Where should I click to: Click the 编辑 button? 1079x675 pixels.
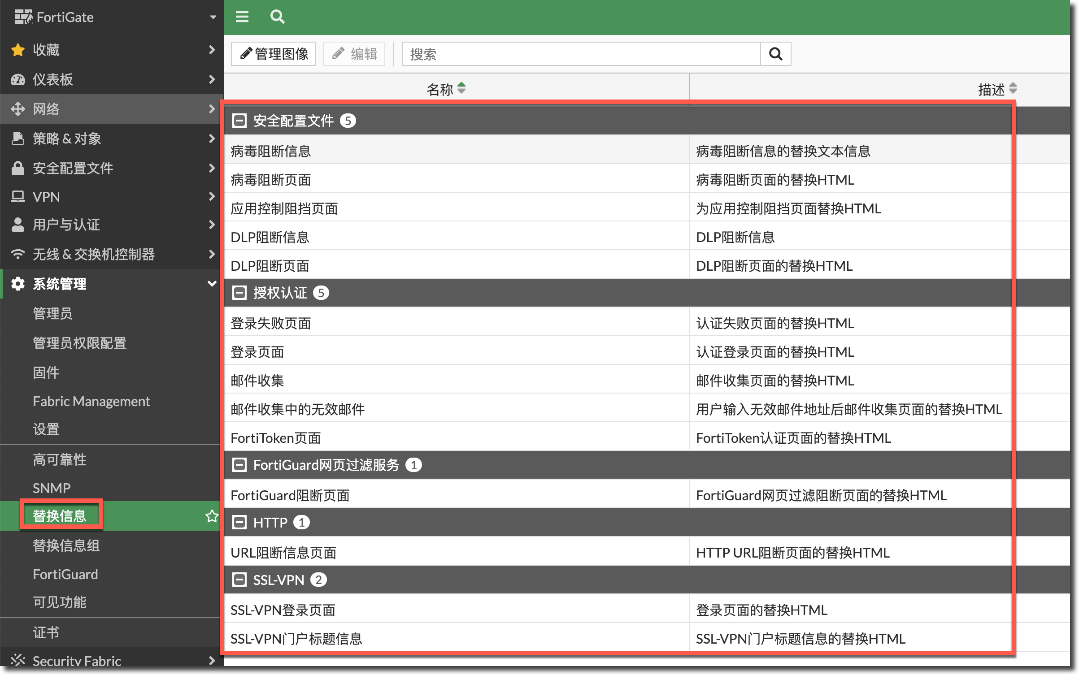pyautogui.click(x=354, y=54)
